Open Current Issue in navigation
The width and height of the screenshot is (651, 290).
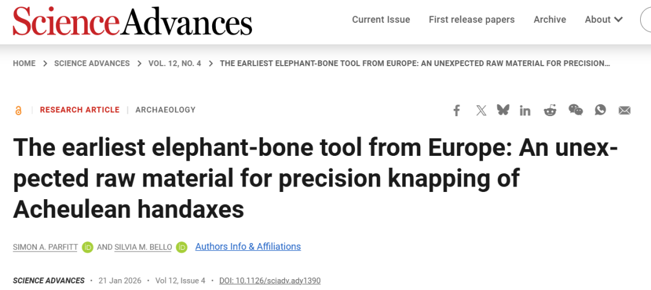tap(381, 19)
